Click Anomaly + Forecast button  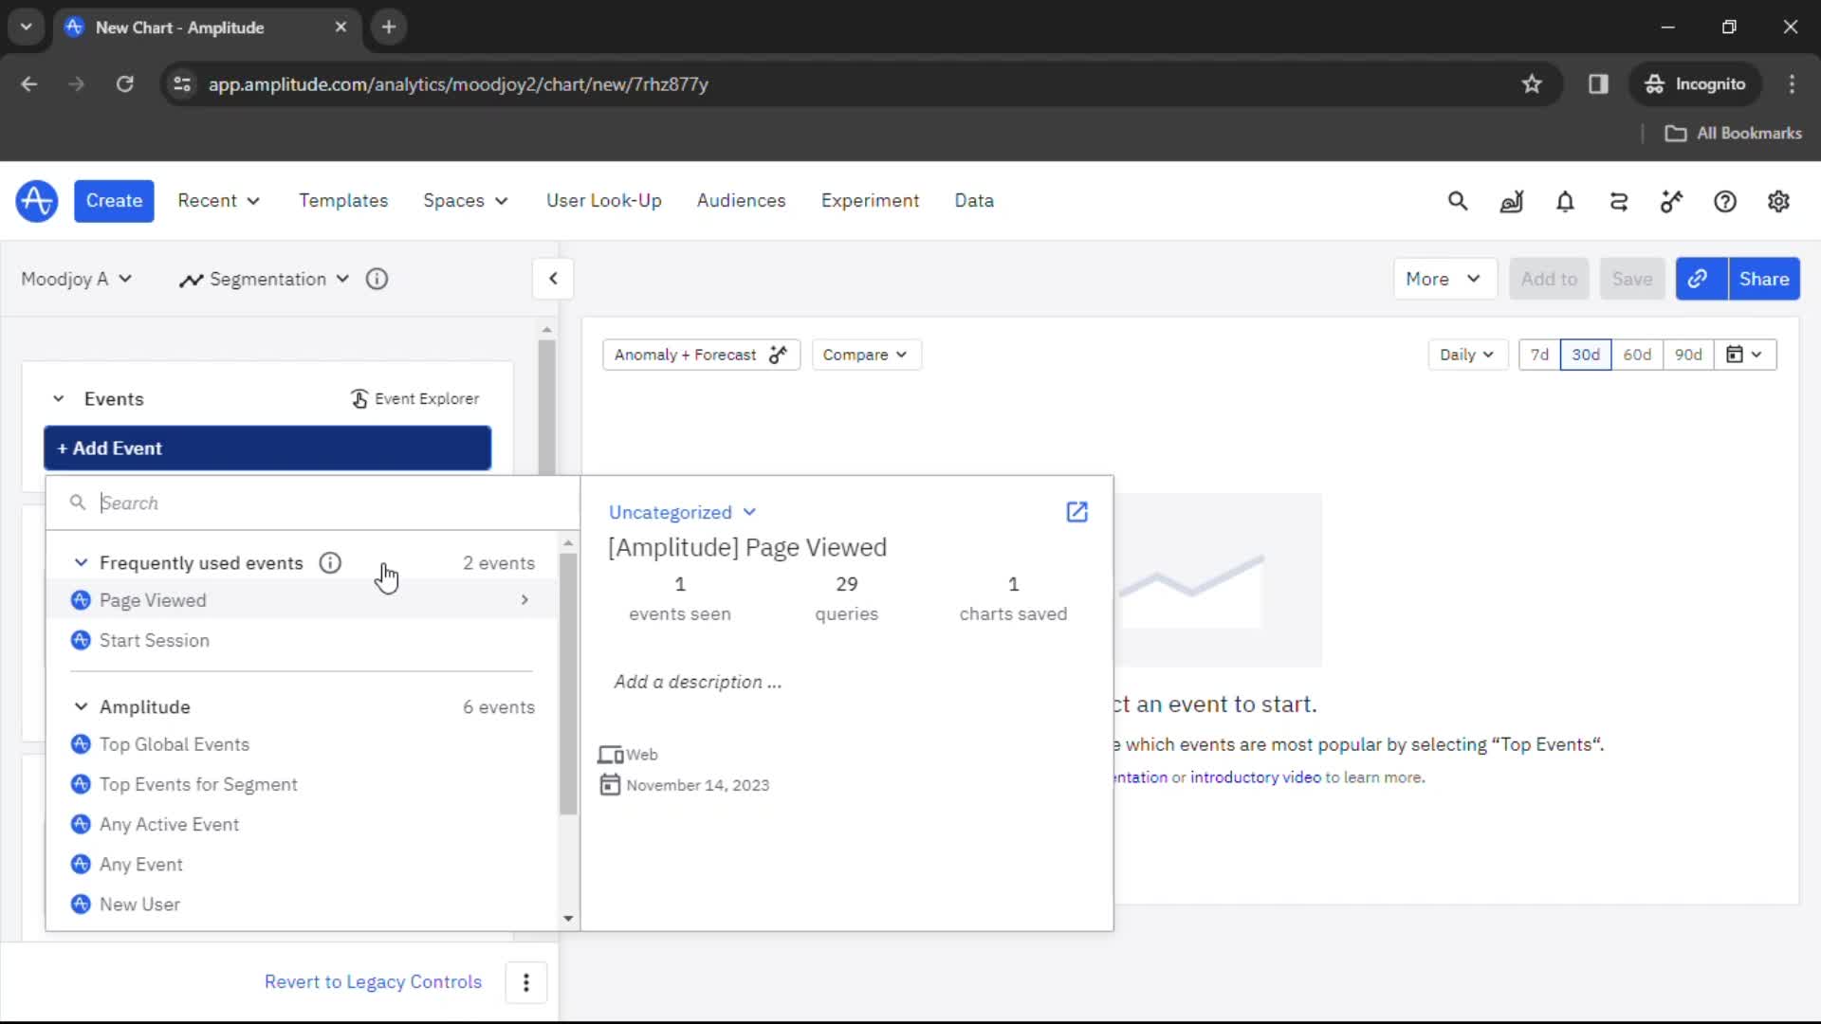pyautogui.click(x=701, y=355)
